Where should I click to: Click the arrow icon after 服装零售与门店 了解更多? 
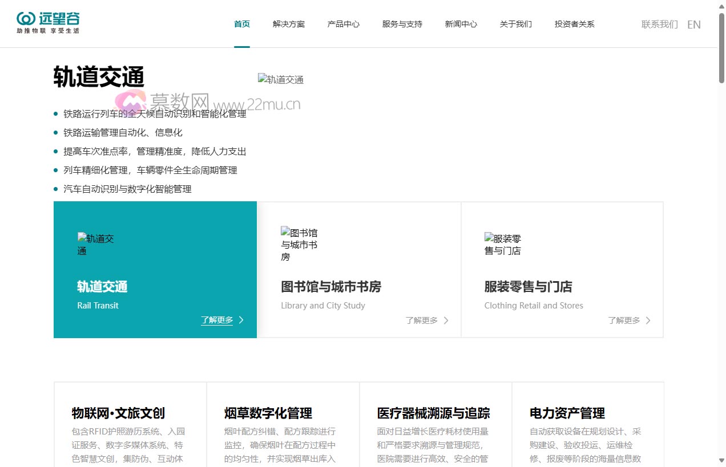click(648, 320)
